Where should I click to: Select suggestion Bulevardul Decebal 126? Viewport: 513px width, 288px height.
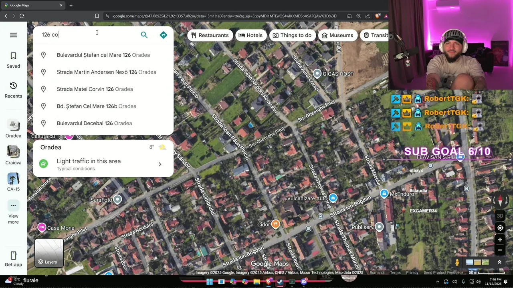103,123
